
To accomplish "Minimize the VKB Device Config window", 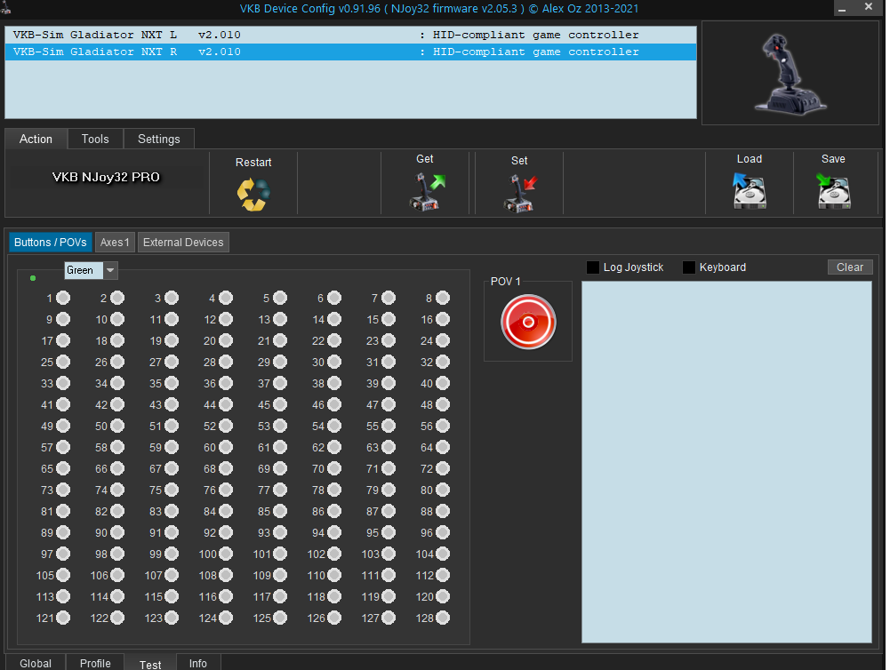I will pos(842,8).
